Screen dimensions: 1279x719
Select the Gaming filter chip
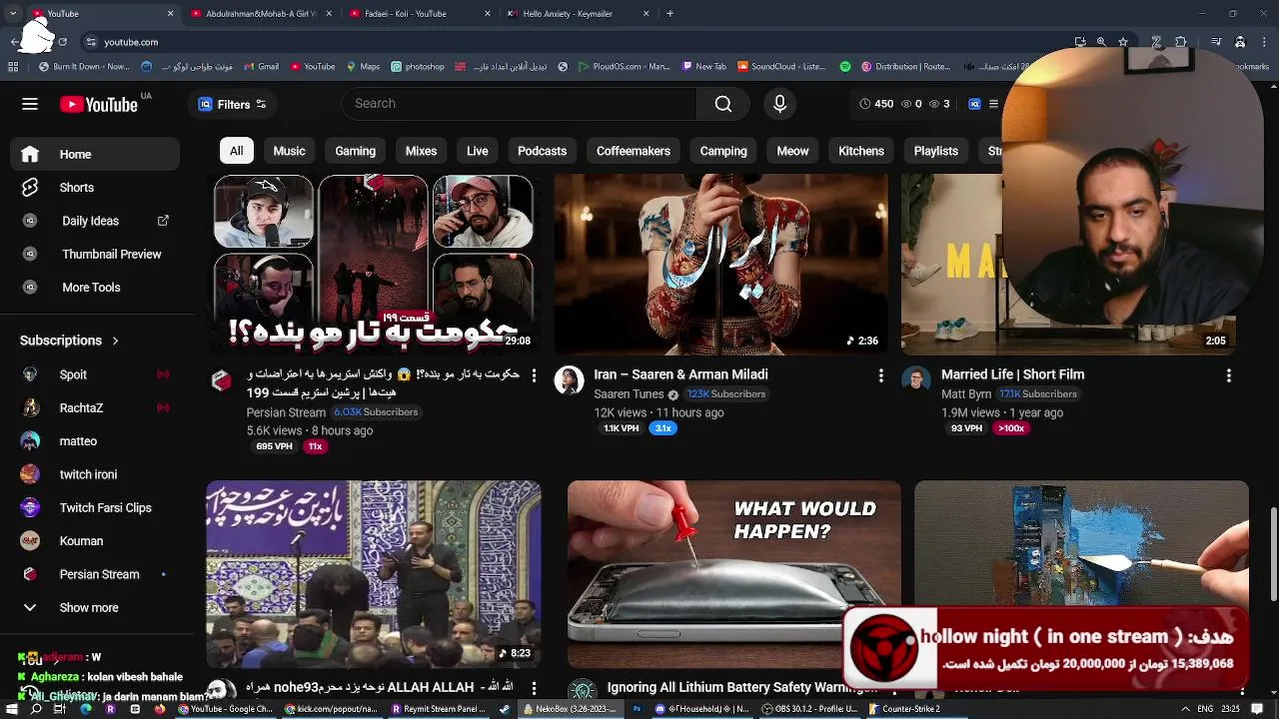point(355,151)
